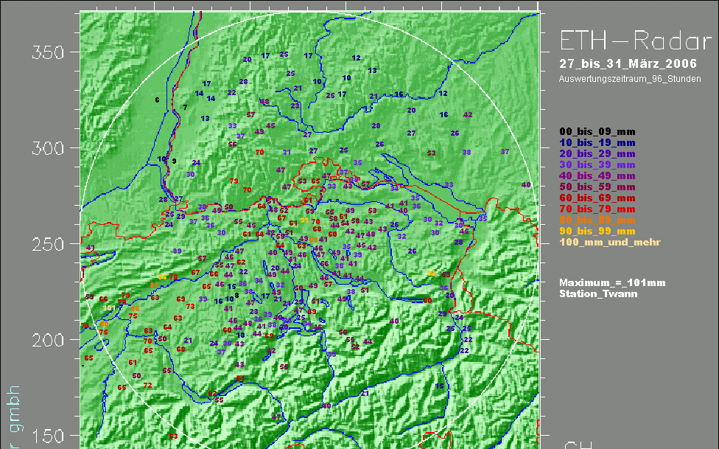Select the 90_bis_99_mm legend entry
719x449 pixels.
597,232
